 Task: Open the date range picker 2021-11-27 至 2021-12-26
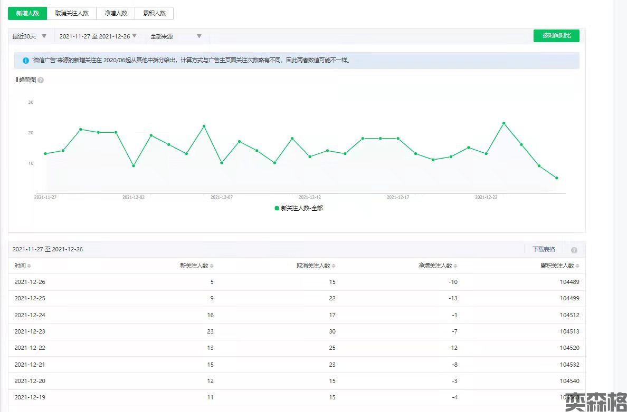click(x=98, y=36)
